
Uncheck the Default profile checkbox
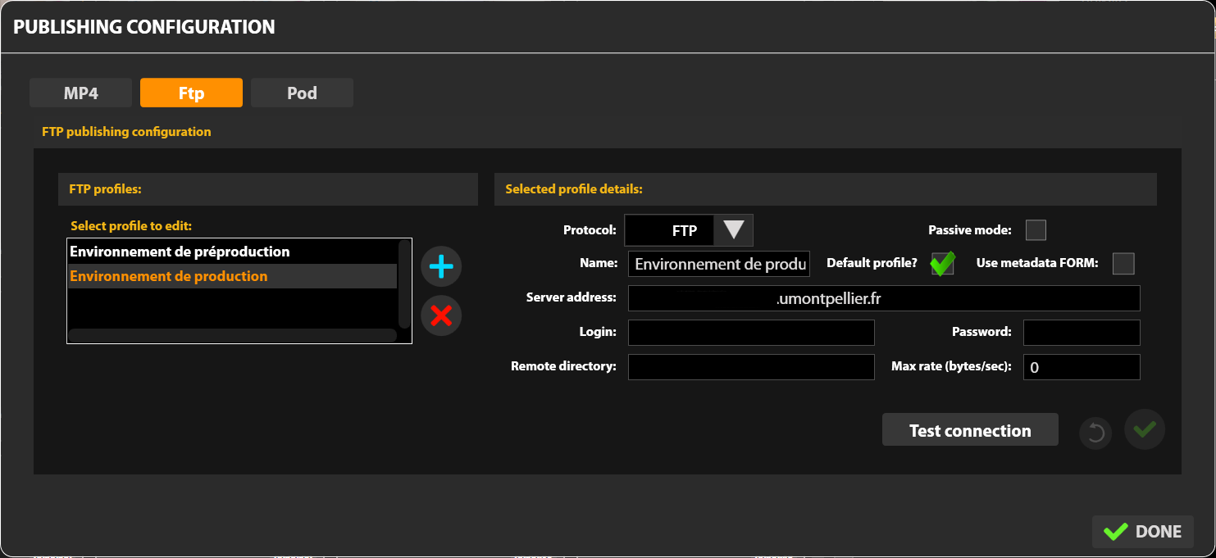coord(942,264)
